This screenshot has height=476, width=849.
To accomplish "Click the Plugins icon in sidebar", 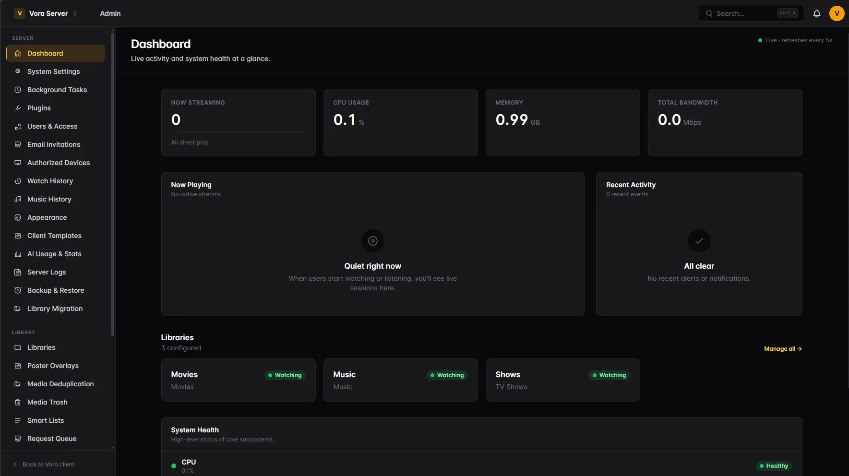I will (18, 108).
